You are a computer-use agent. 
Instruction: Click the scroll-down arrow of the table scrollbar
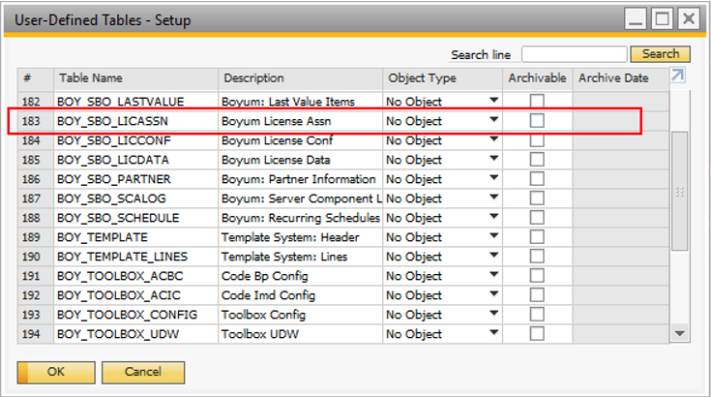pos(679,333)
